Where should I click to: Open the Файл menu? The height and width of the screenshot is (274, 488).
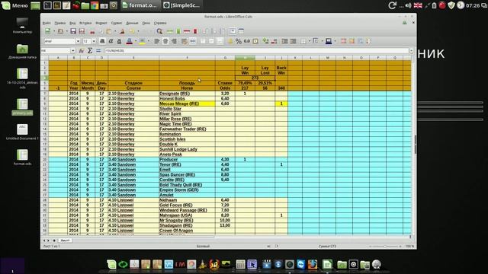pos(47,23)
